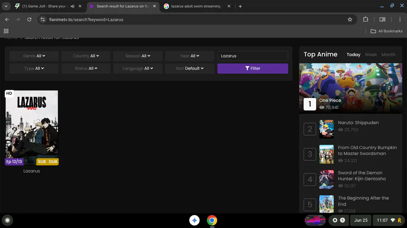Open the tab search dropdown arrow
Screen dimensions: 407x228
click(x=6, y=6)
